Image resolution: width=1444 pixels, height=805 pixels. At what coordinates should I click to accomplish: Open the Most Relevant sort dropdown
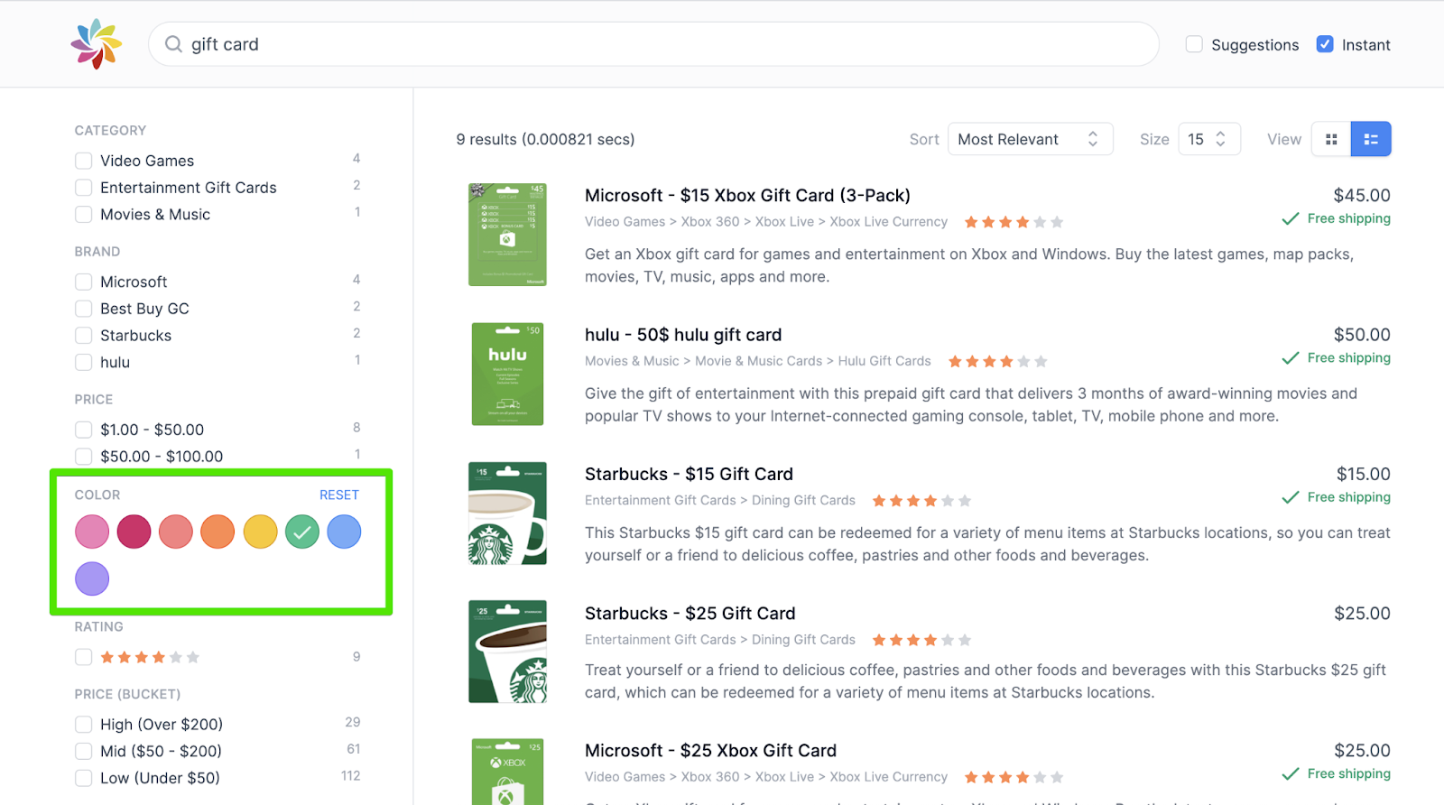tap(1030, 139)
